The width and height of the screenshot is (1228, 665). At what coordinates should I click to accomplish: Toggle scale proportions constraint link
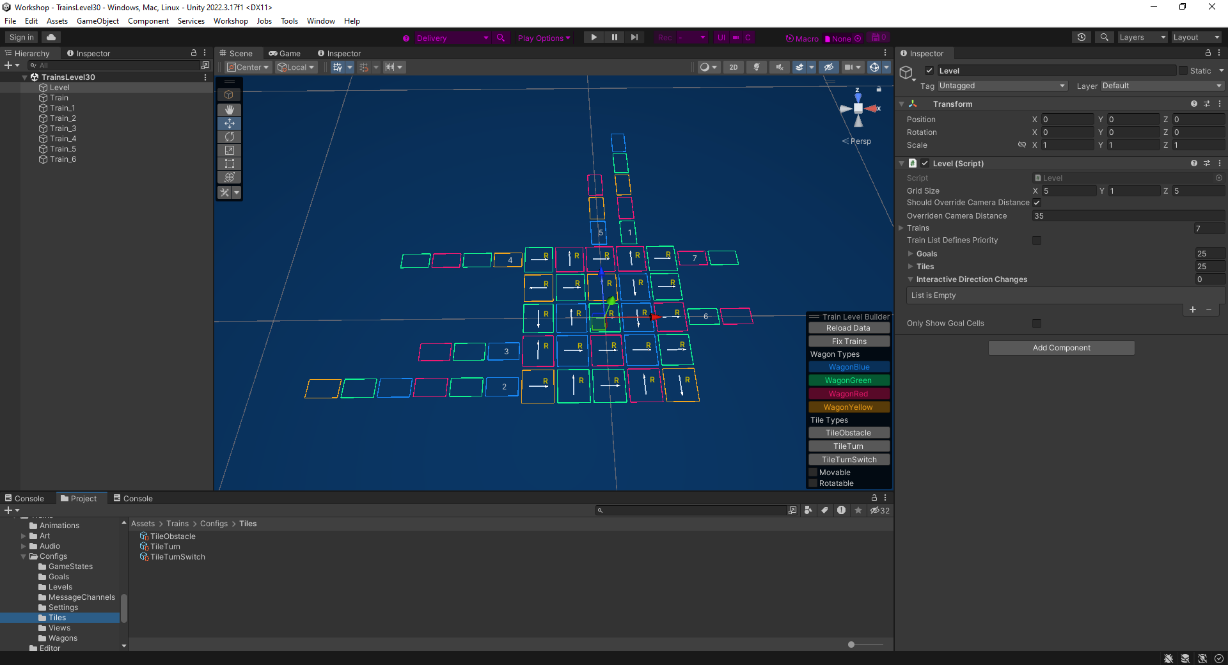pyautogui.click(x=1022, y=145)
